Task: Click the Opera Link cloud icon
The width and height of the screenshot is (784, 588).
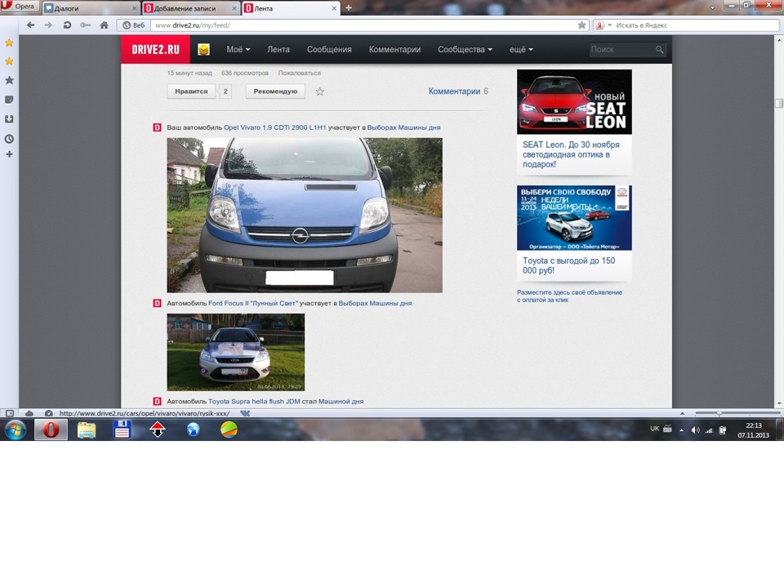Action: click(29, 413)
